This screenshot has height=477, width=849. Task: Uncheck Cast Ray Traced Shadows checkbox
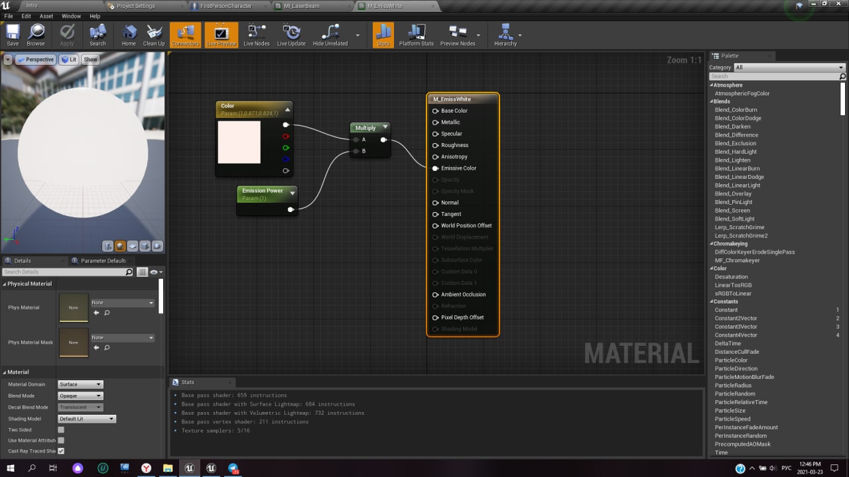(x=61, y=451)
